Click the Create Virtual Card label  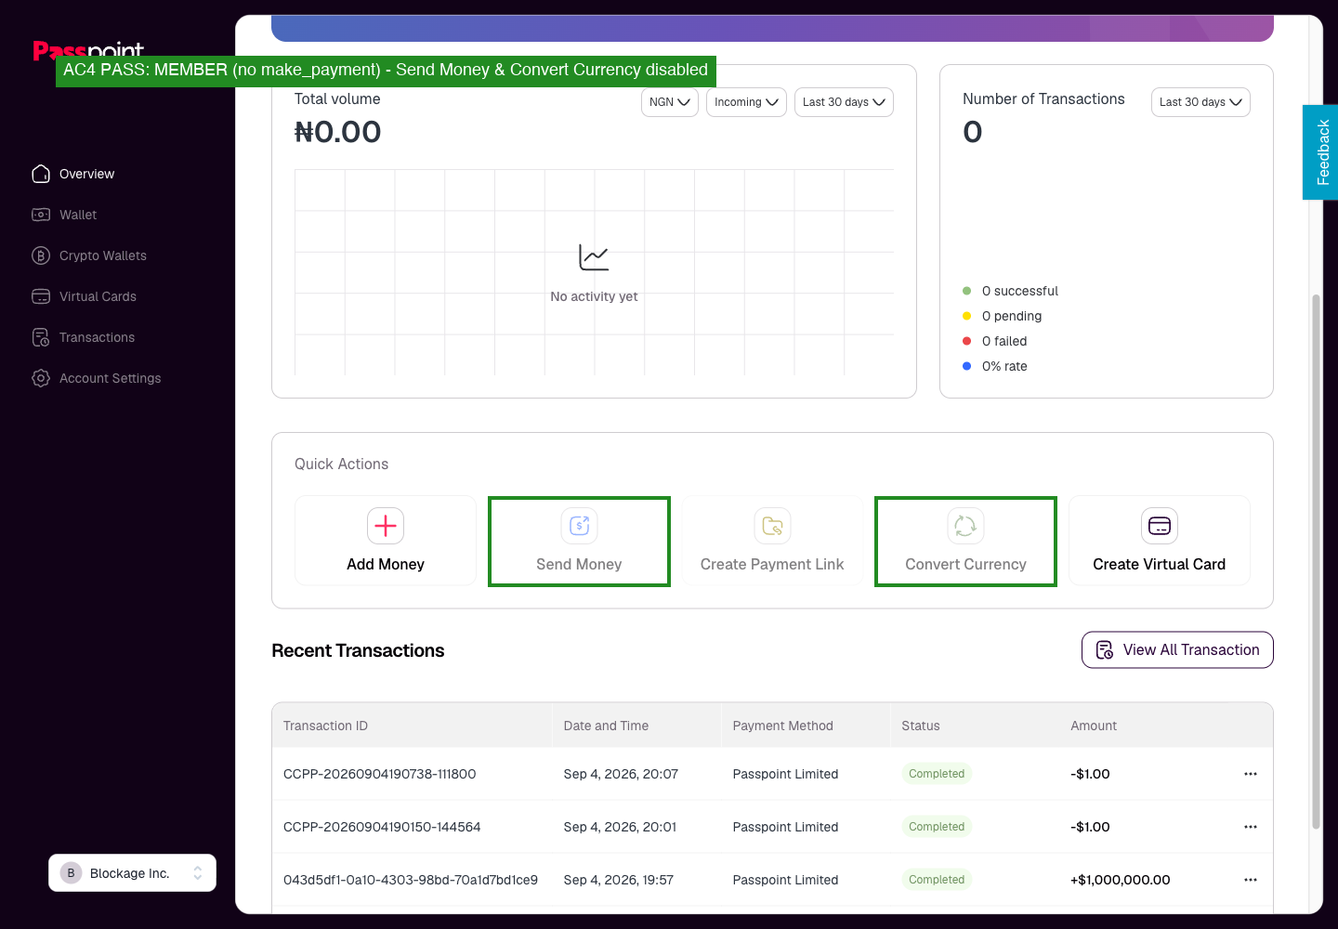(1160, 564)
